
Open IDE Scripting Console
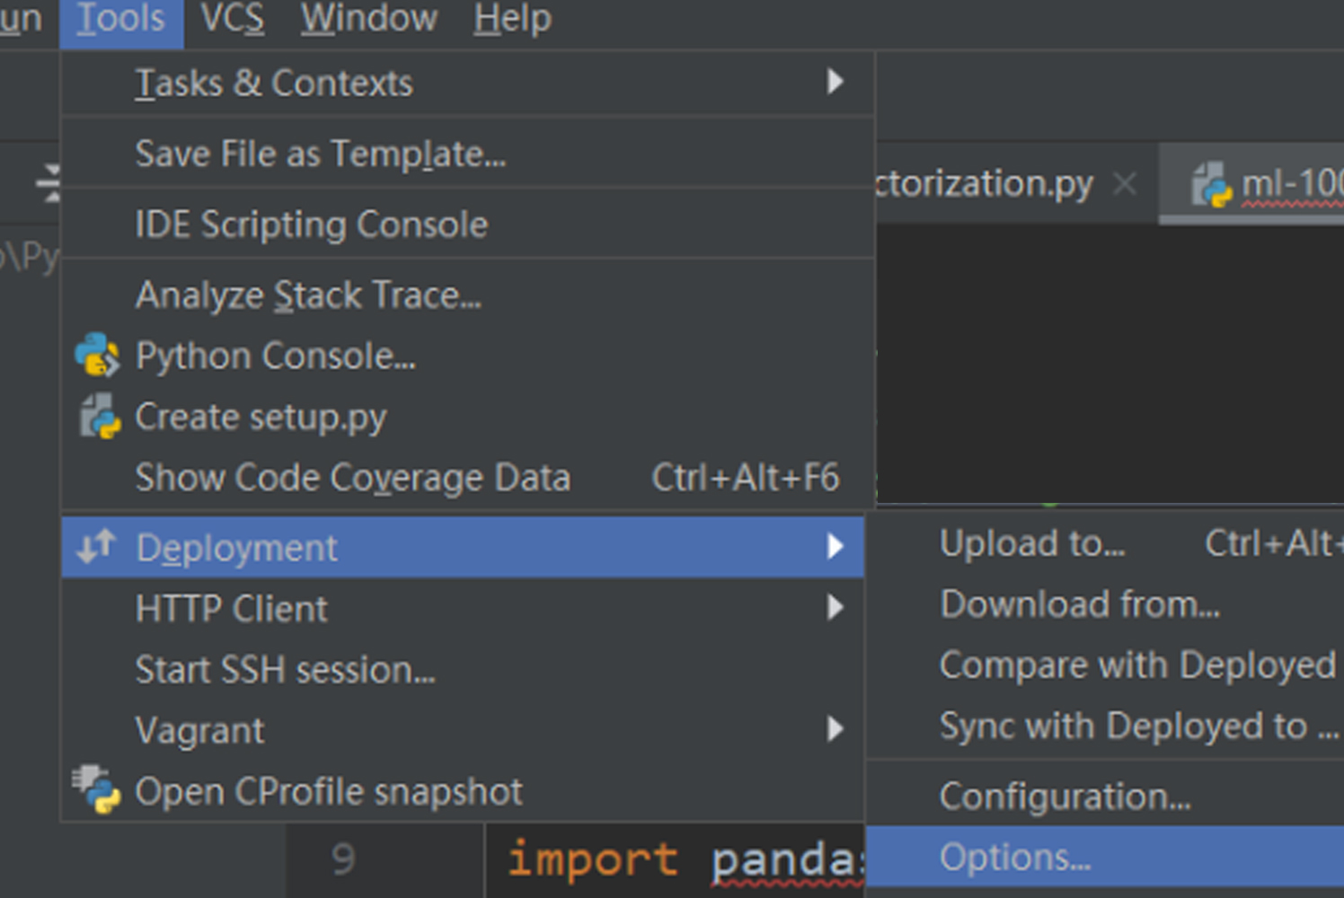click(467, 224)
